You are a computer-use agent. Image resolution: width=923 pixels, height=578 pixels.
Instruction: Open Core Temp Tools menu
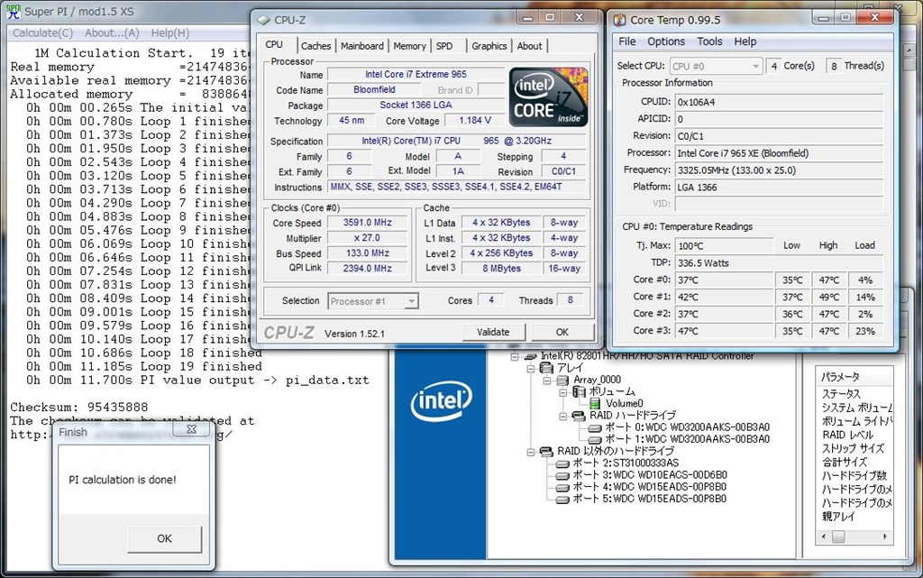(709, 41)
